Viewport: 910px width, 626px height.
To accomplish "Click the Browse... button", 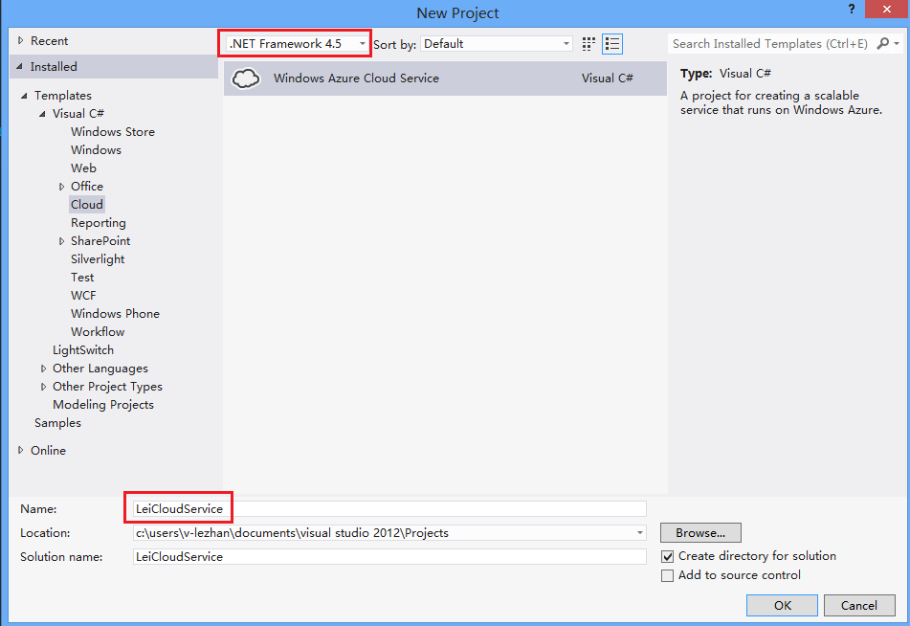I will (700, 532).
